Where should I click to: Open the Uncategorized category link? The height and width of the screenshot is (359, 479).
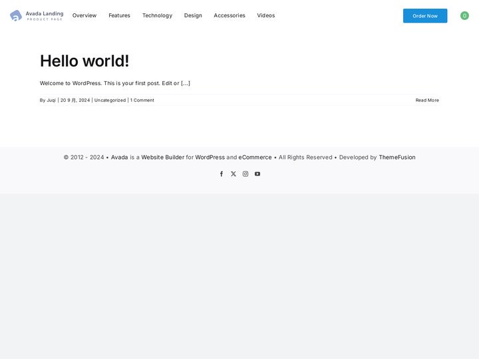[110, 100]
